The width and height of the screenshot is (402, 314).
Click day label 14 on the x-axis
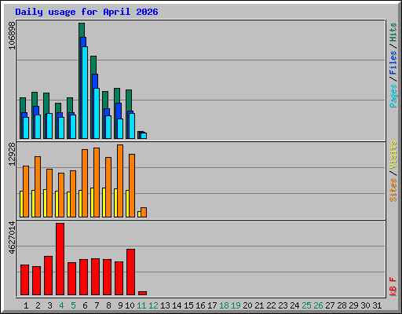(177, 305)
